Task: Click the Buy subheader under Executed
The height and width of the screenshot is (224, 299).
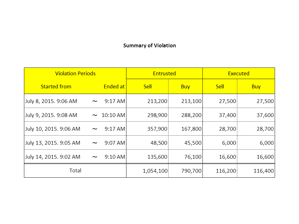Action: coord(256,86)
